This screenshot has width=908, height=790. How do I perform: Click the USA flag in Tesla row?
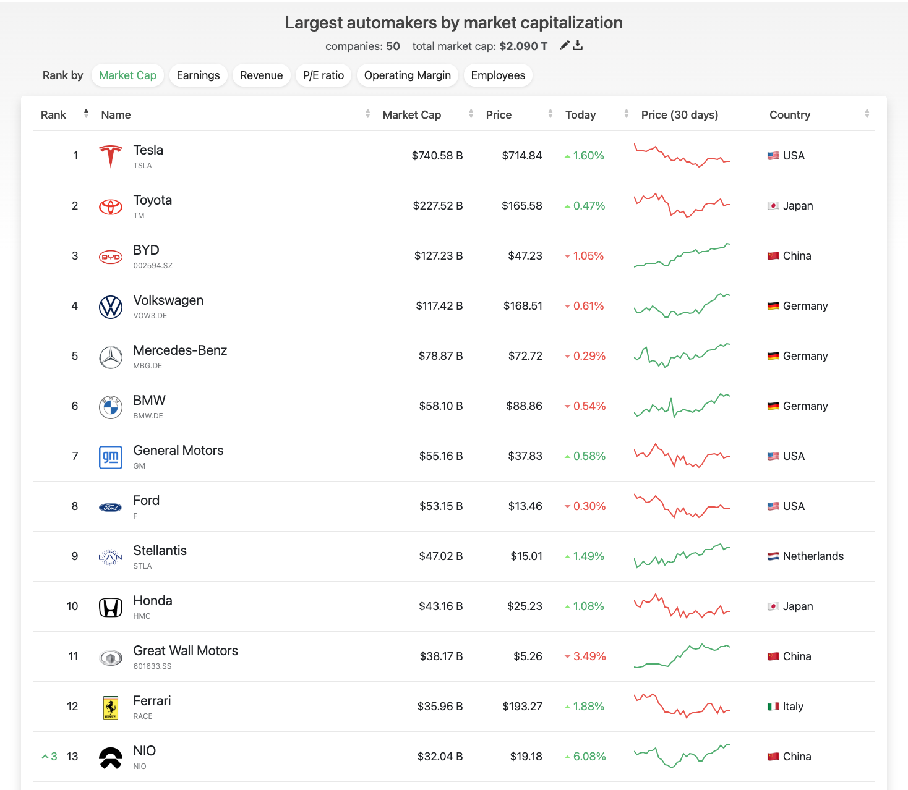(x=773, y=156)
